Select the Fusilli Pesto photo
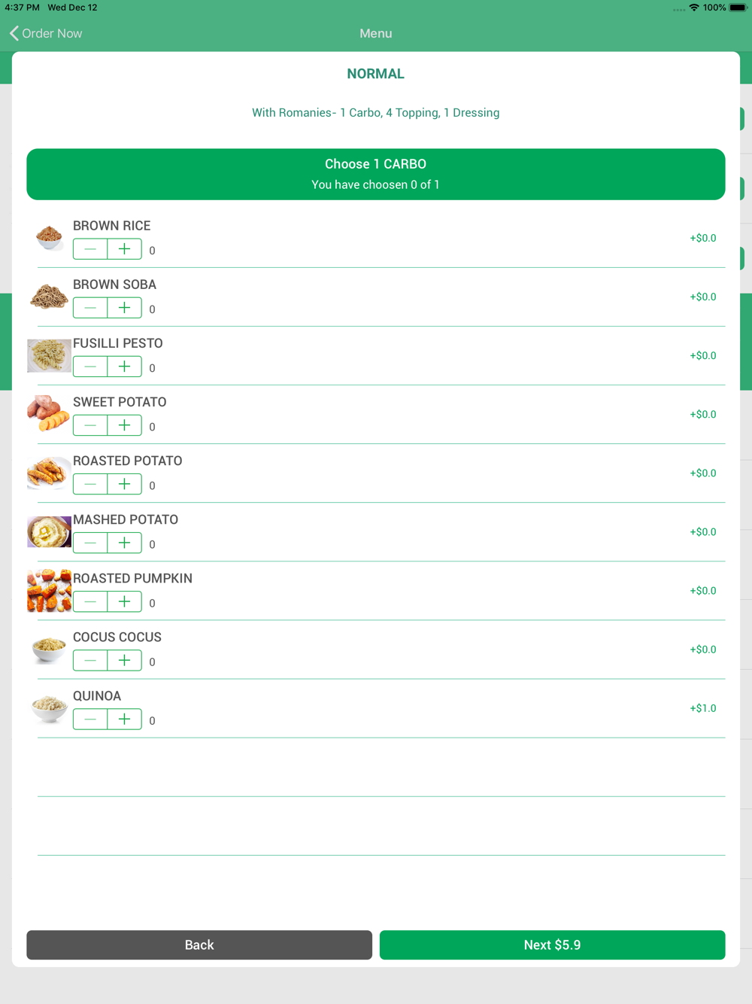752x1004 pixels. [49, 355]
